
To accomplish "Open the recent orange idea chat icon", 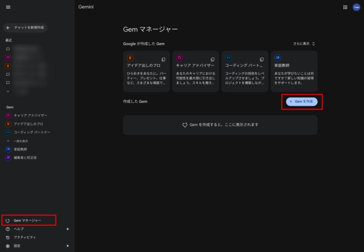I will 8,66.
